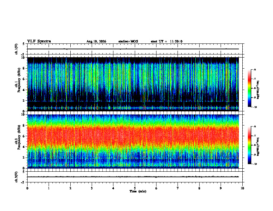Click the "-5" tick label on the ch.1(V) axis
The image size is (273, 211).
pyautogui.click(x=23, y=55)
